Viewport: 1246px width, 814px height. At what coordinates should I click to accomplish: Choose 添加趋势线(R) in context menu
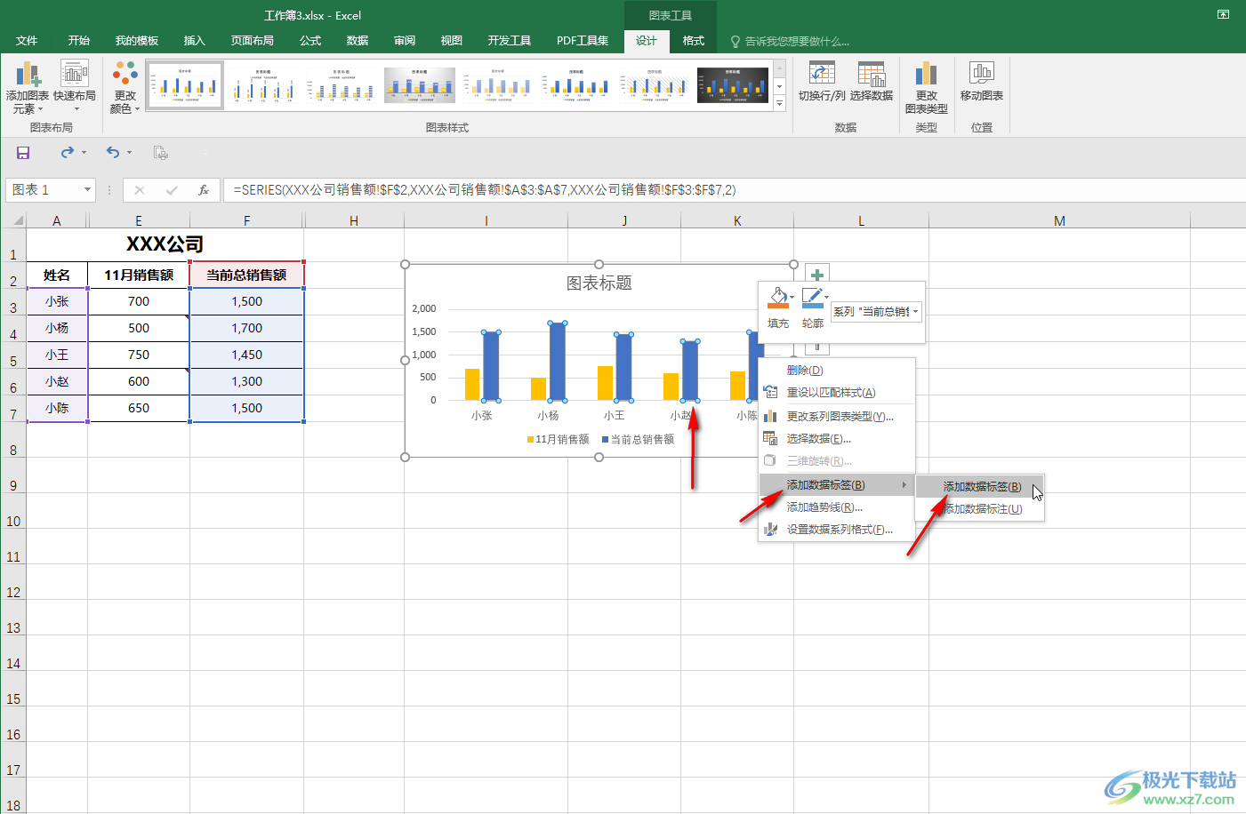836,507
